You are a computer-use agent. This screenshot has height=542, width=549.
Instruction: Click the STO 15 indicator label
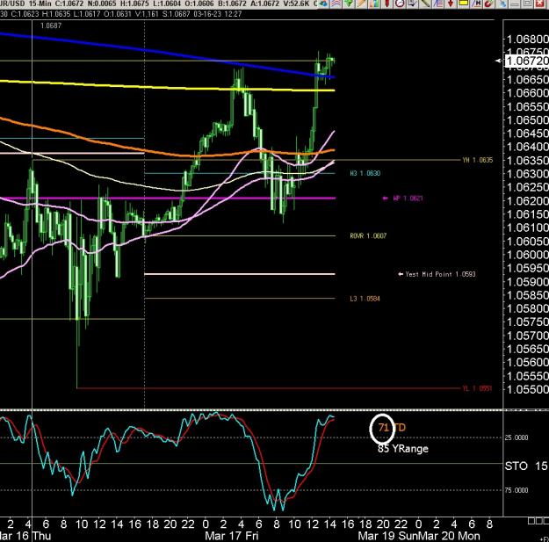pyautogui.click(x=526, y=466)
